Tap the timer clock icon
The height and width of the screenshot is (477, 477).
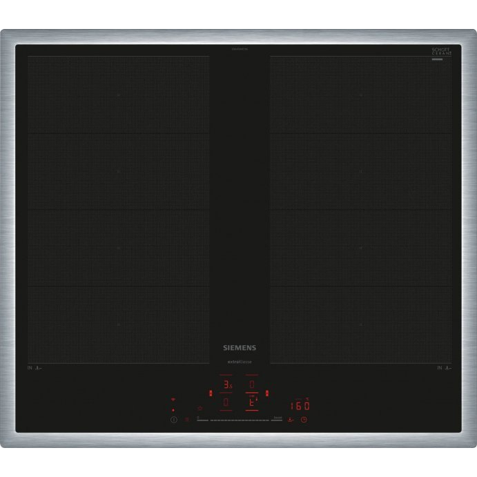(303, 420)
